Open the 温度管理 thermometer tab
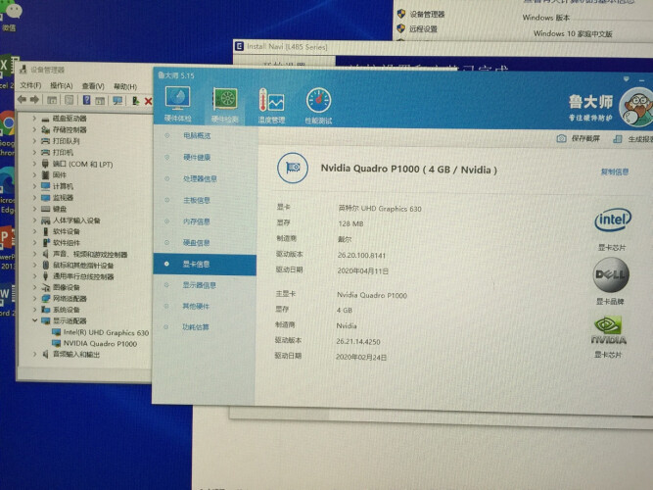 point(271,106)
